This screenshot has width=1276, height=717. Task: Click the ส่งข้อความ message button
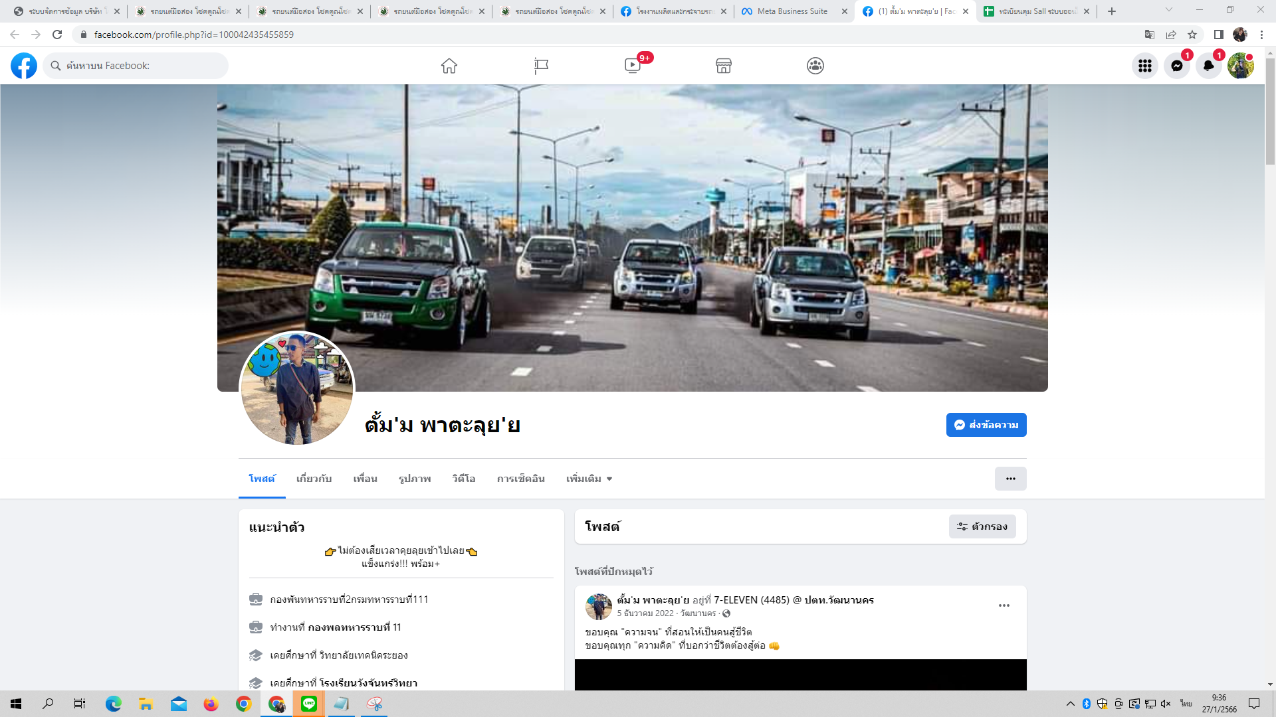pos(986,425)
